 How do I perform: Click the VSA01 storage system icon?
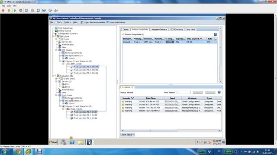[67, 103]
